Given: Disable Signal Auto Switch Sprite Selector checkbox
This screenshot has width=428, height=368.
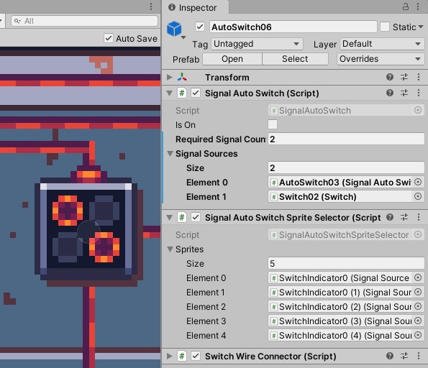Looking at the screenshot, I should click(196, 217).
